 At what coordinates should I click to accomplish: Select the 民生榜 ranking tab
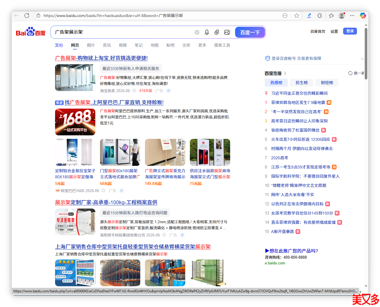point(302,83)
